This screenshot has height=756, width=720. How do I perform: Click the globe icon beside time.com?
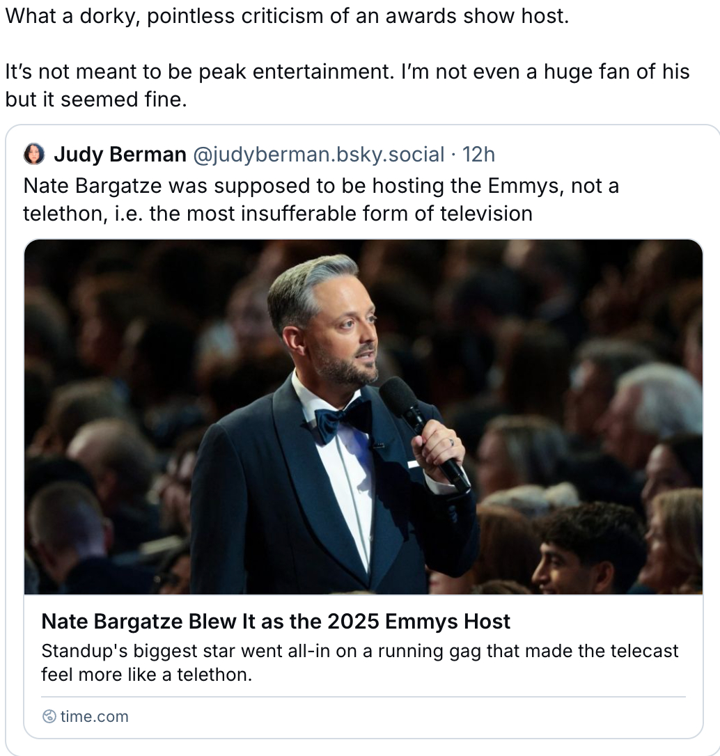coord(49,716)
